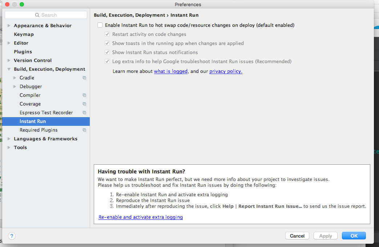Select Keymap in settings list

24,34
